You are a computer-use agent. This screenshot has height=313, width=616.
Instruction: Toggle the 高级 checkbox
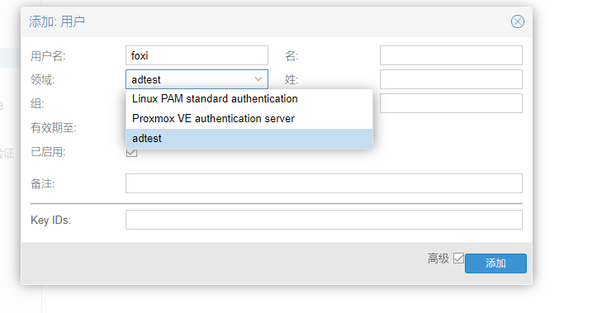(458, 258)
